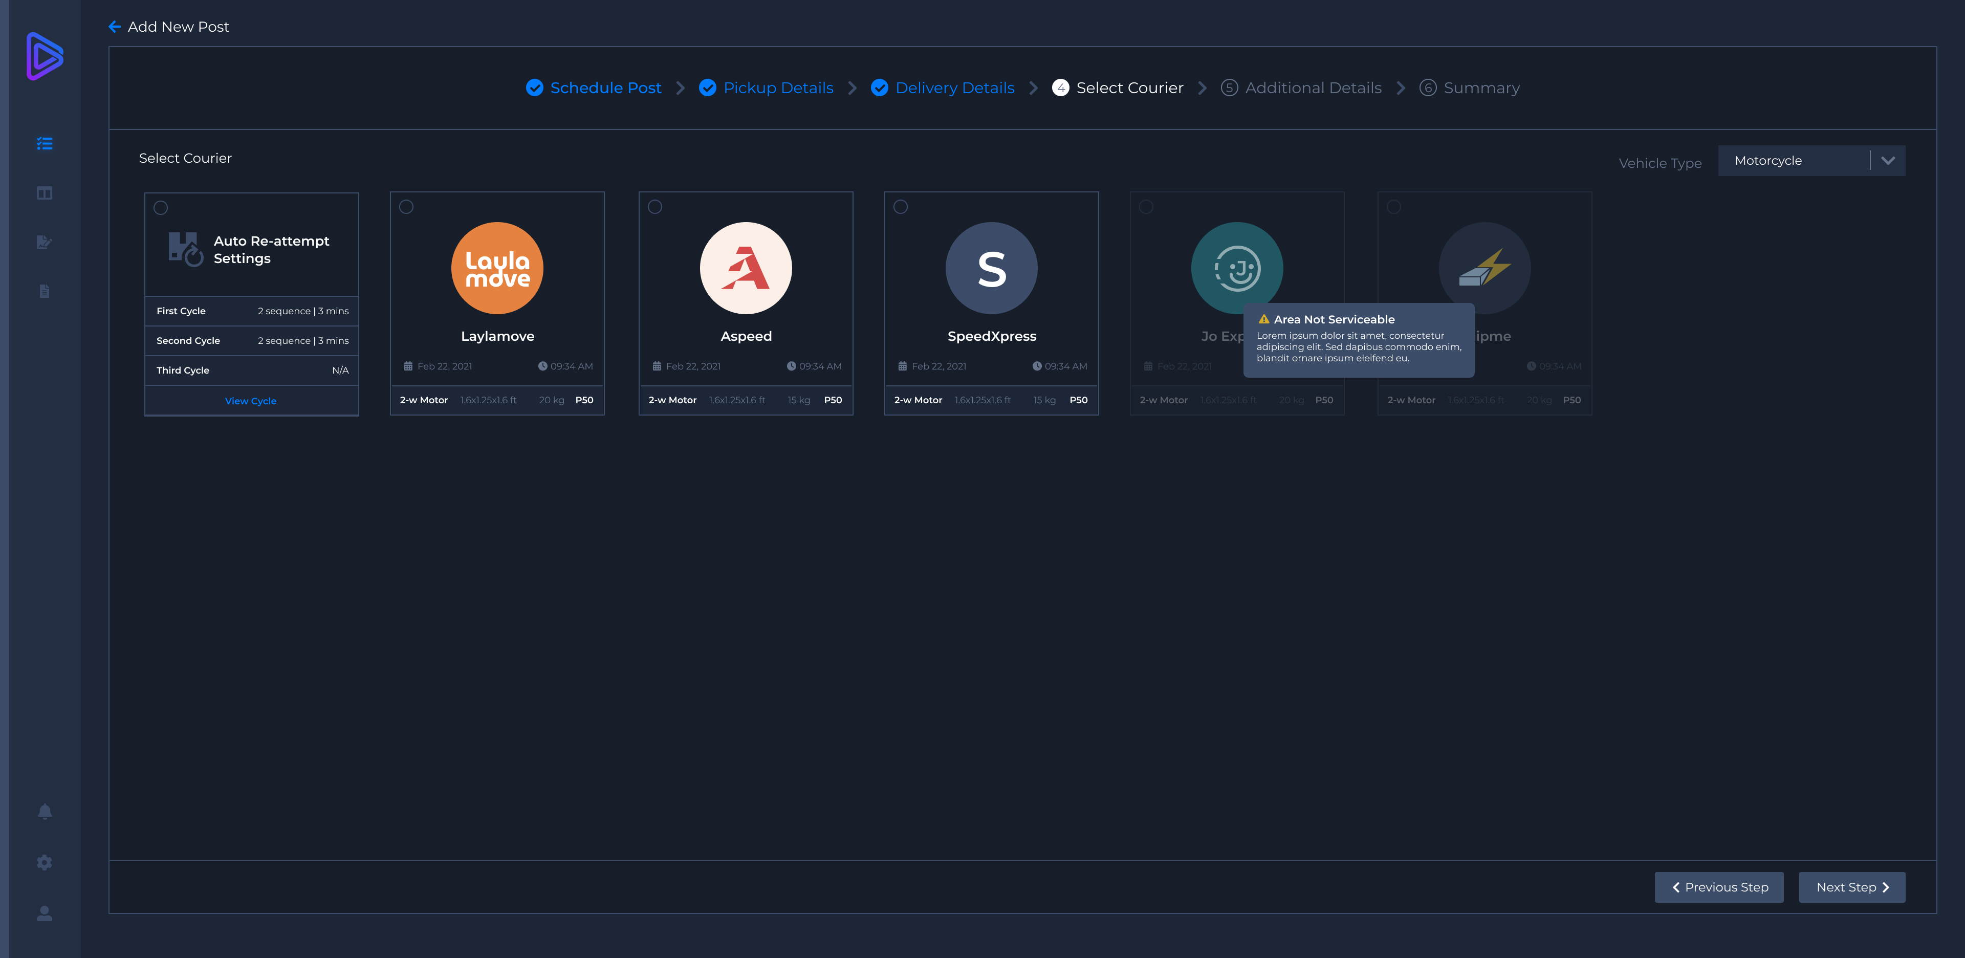The image size is (1965, 958).
Task: Select the Laylamove radio button
Action: click(x=407, y=207)
